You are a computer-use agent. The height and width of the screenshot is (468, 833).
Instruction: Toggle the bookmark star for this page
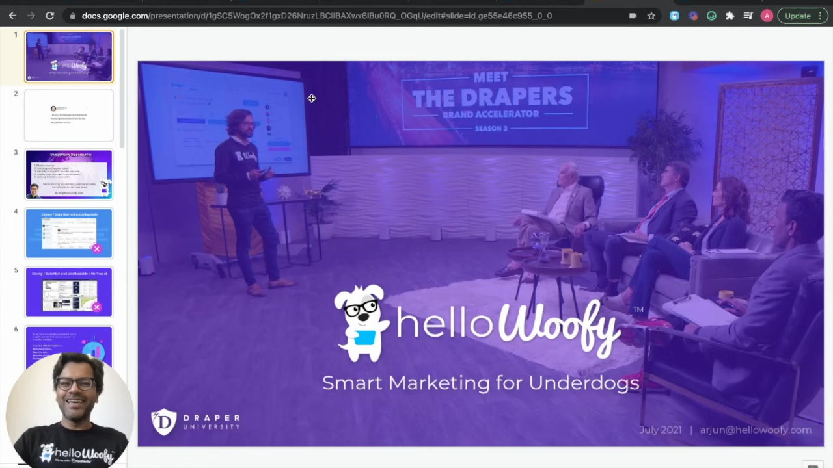click(x=651, y=16)
